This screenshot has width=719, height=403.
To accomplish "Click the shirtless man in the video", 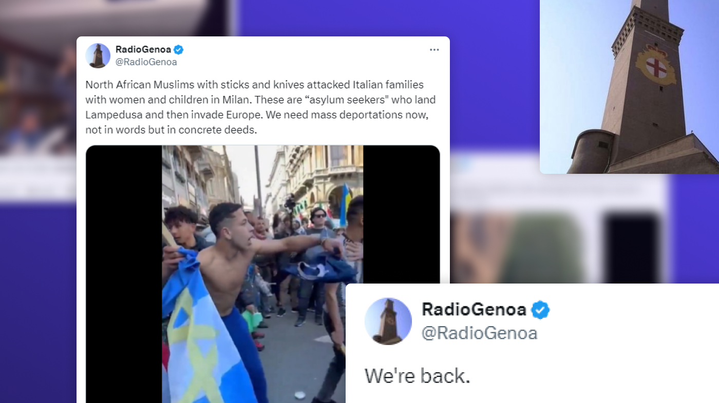I will [x=236, y=287].
